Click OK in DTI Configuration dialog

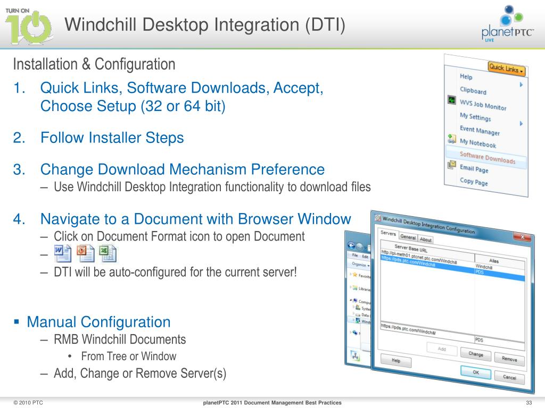click(x=475, y=372)
